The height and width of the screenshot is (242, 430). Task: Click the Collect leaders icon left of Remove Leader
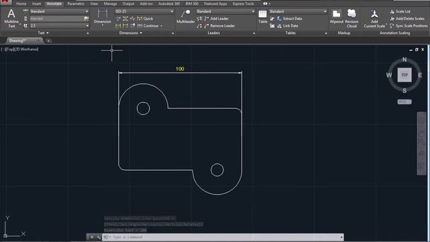200,26
